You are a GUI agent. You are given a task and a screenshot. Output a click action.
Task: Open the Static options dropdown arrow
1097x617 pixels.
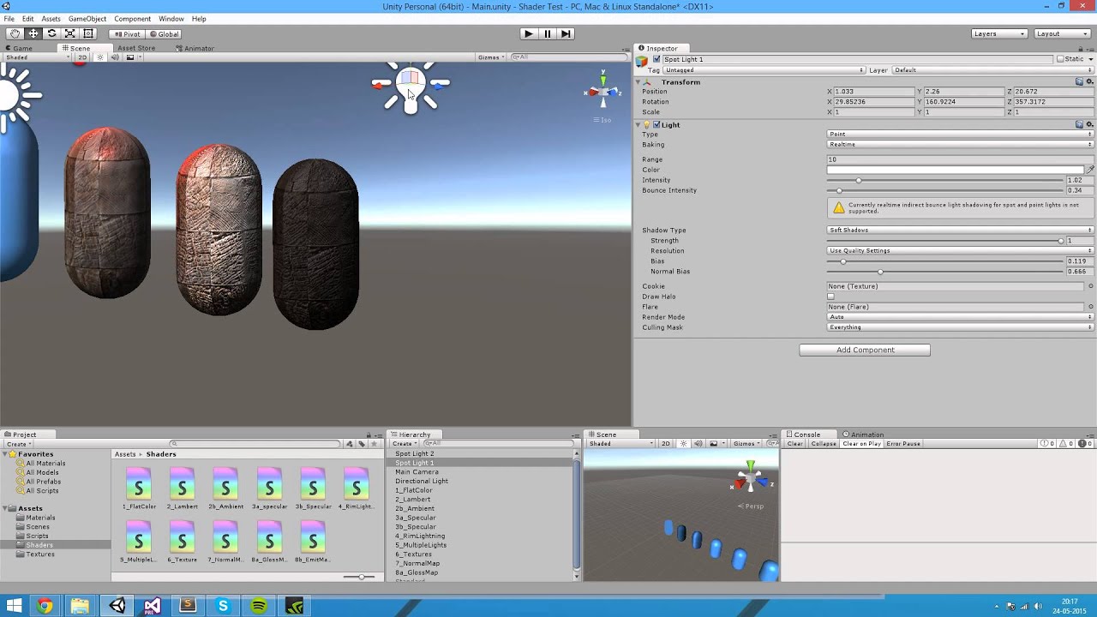pyautogui.click(x=1089, y=59)
